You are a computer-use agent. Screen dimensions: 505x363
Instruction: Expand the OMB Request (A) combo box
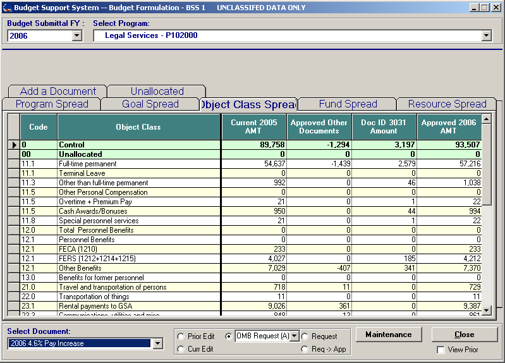tap(294, 336)
